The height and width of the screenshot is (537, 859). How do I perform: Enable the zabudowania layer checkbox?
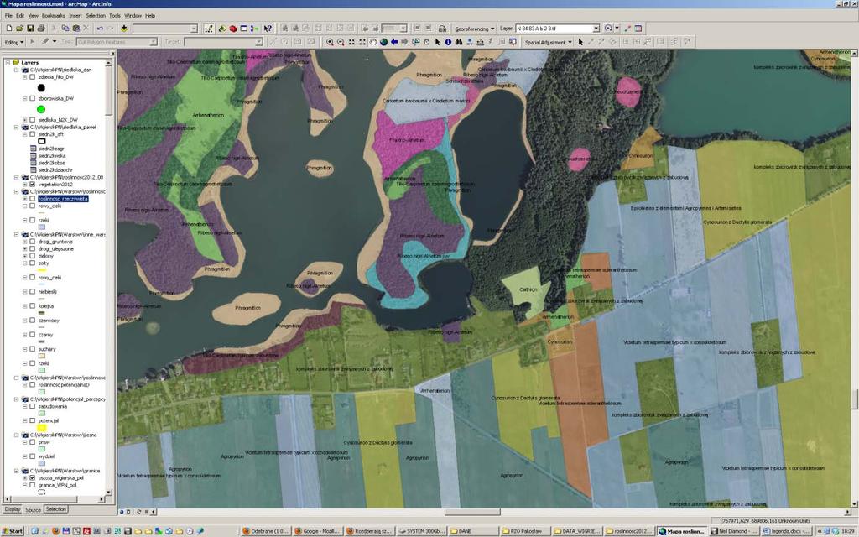coord(33,407)
